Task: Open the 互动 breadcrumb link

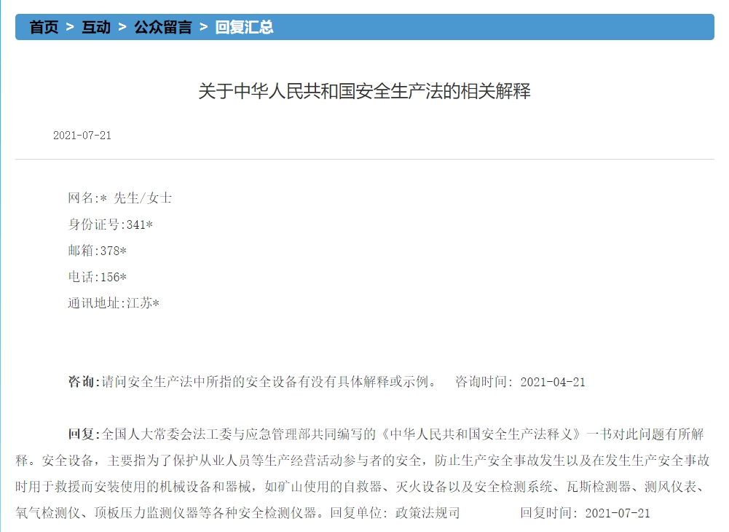Action: click(x=96, y=27)
